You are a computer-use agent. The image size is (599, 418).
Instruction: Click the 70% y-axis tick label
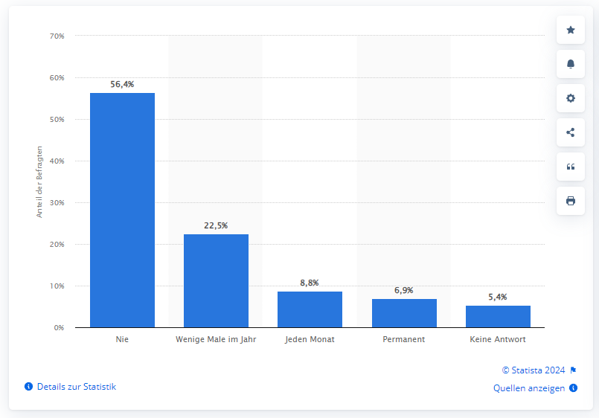click(57, 36)
